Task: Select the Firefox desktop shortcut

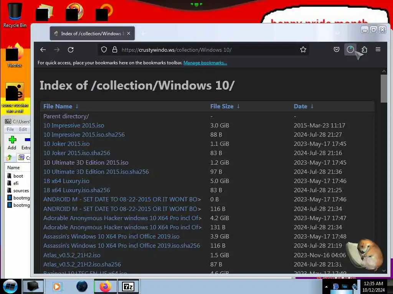Action: tap(15, 55)
